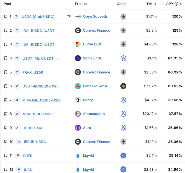Bookmark the USDC-STAR pool

click(x=6, y=128)
